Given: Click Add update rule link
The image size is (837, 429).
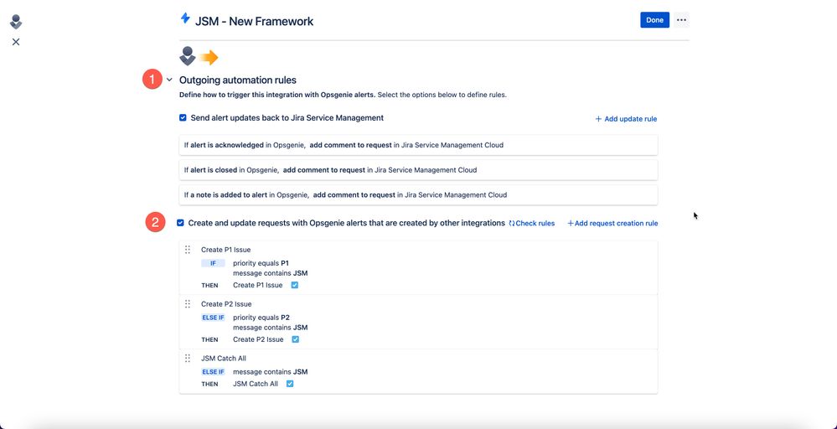Looking at the screenshot, I should click(626, 119).
